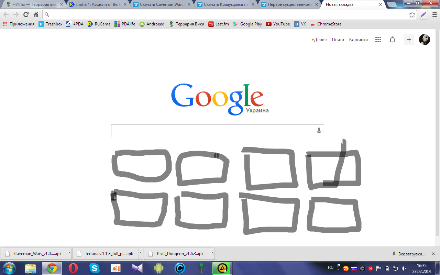Close the Новая вкладка tab
This screenshot has height=275, width=440.
pyautogui.click(x=381, y=5)
